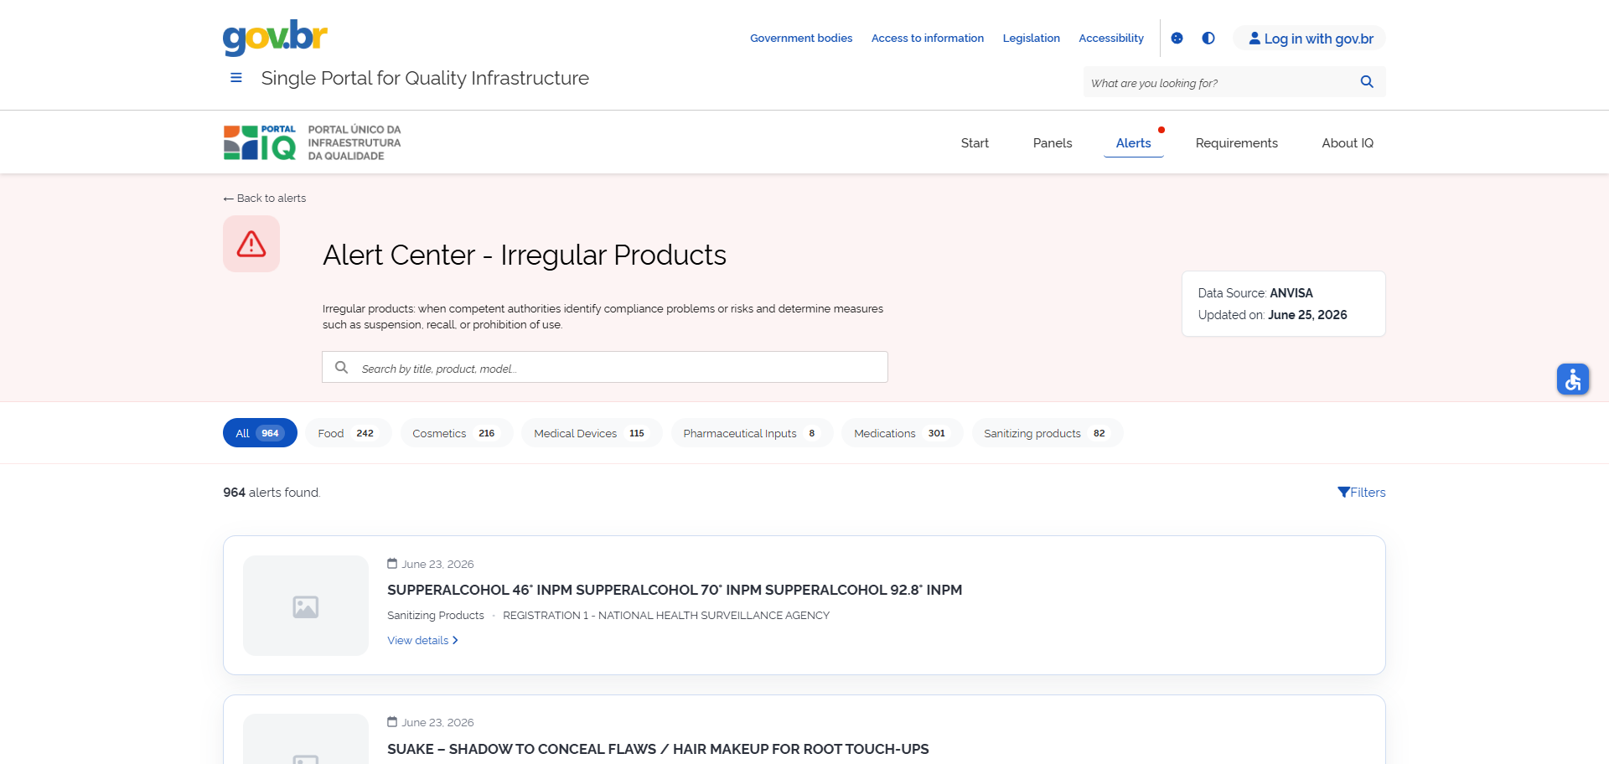Open the accessibility widget button
Viewport: 1609px width, 764px height.
click(1573, 379)
